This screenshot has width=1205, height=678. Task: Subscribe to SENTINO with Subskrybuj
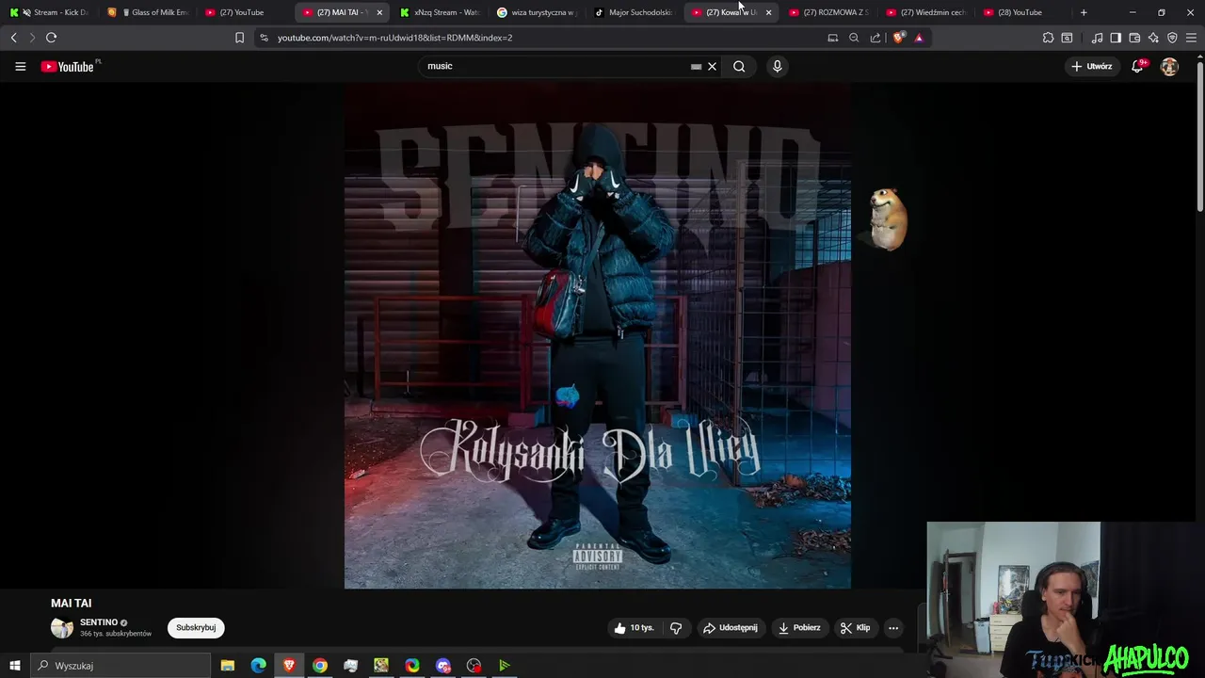coord(196,628)
